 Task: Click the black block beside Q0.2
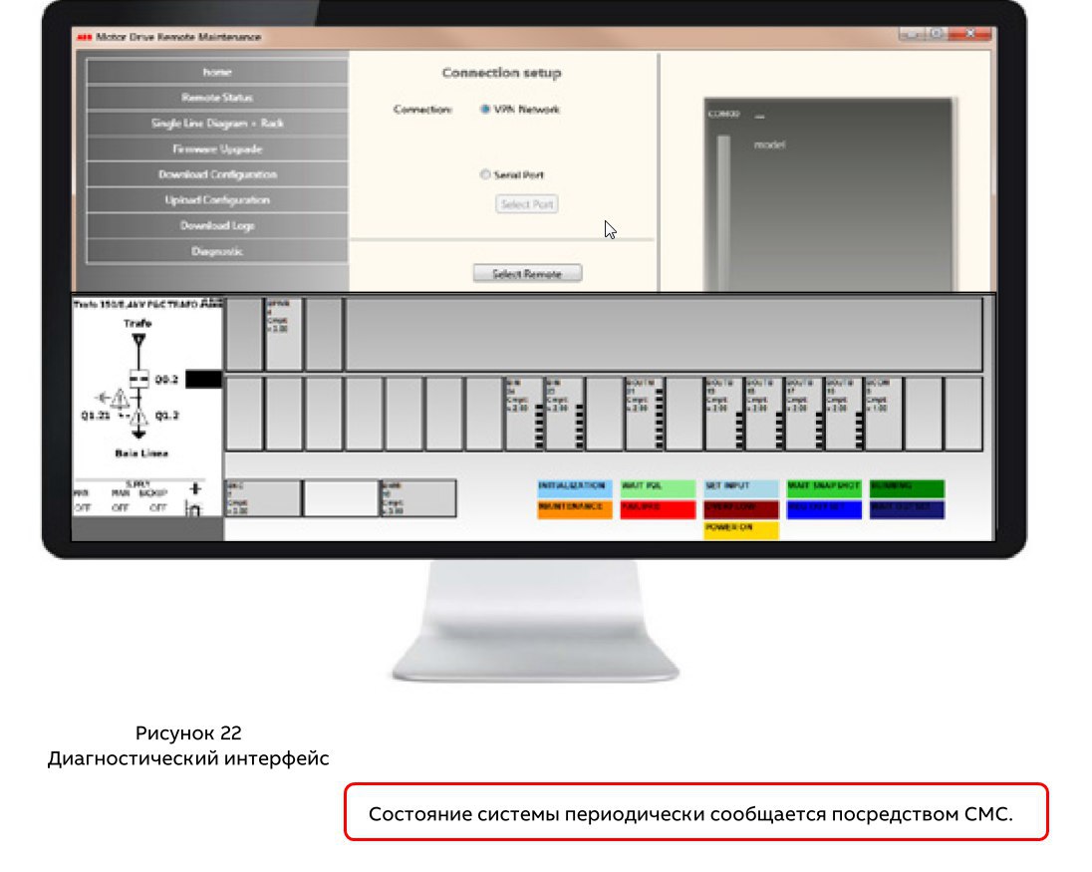coord(203,379)
